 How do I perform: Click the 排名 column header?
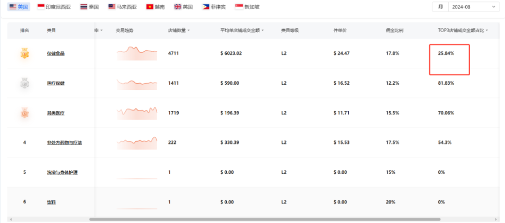click(x=24, y=30)
